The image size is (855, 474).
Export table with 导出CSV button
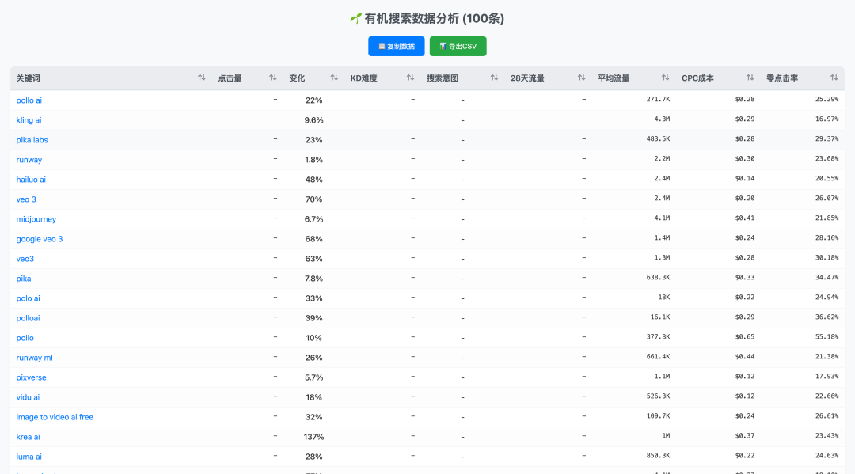click(458, 47)
